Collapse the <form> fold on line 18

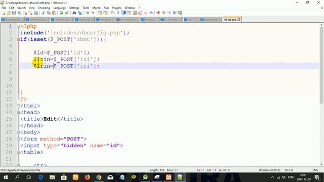pyautogui.click(x=18, y=139)
